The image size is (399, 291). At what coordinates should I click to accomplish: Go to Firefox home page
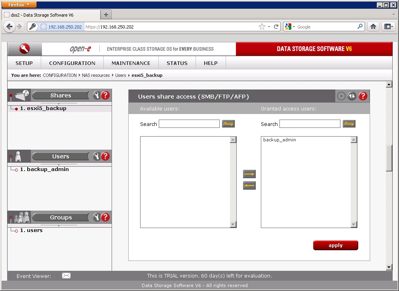pyautogui.click(x=373, y=27)
